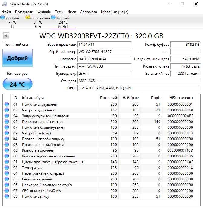Select the CRC-помилки UltraDMA attribute row

[x=99, y=190]
